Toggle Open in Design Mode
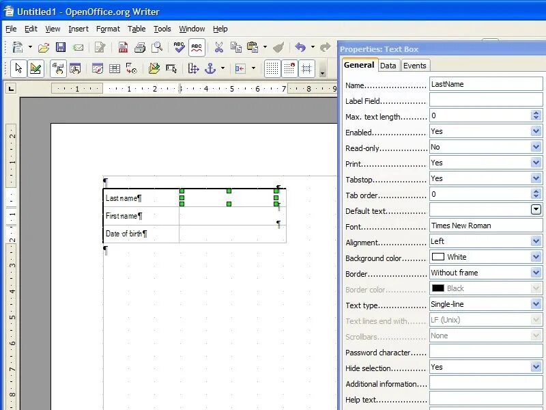 pos(154,68)
